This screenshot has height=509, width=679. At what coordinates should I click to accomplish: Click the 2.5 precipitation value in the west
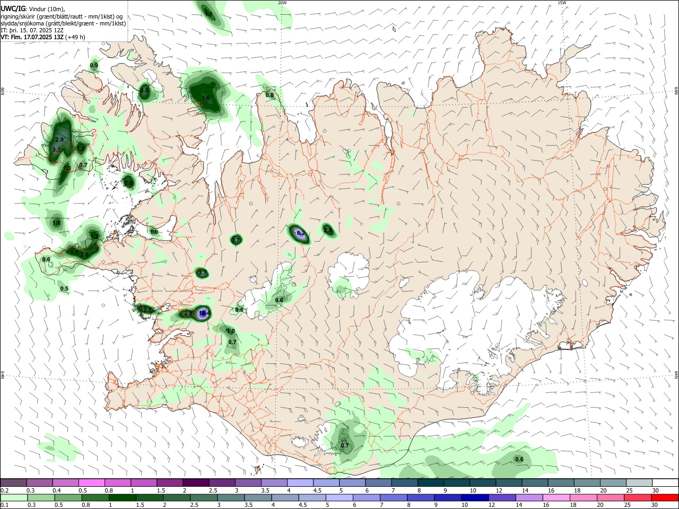point(148,310)
